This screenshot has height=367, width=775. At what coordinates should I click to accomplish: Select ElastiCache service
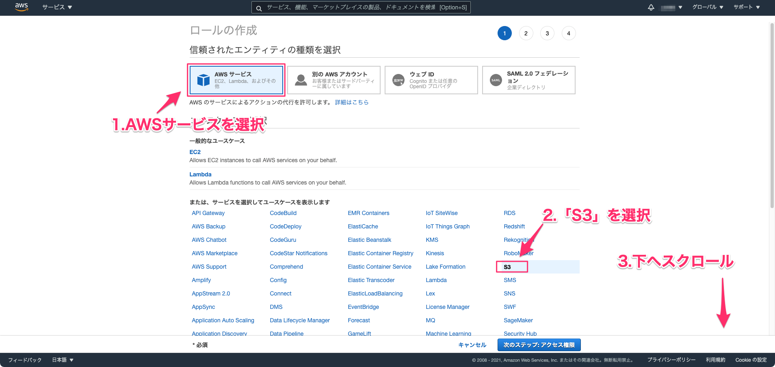coord(363,226)
